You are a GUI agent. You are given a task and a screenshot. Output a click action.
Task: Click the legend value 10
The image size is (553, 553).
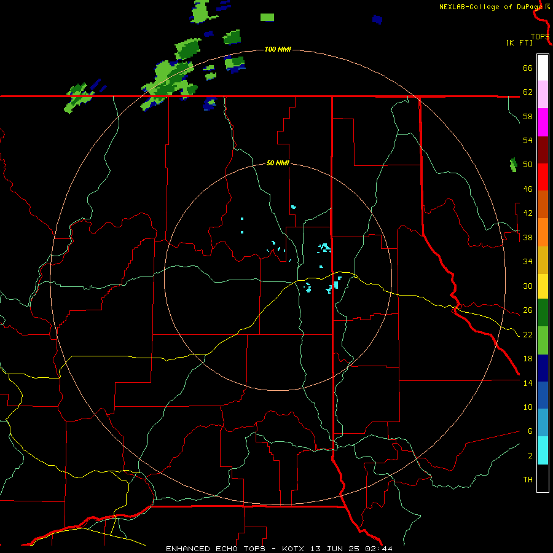528,407
